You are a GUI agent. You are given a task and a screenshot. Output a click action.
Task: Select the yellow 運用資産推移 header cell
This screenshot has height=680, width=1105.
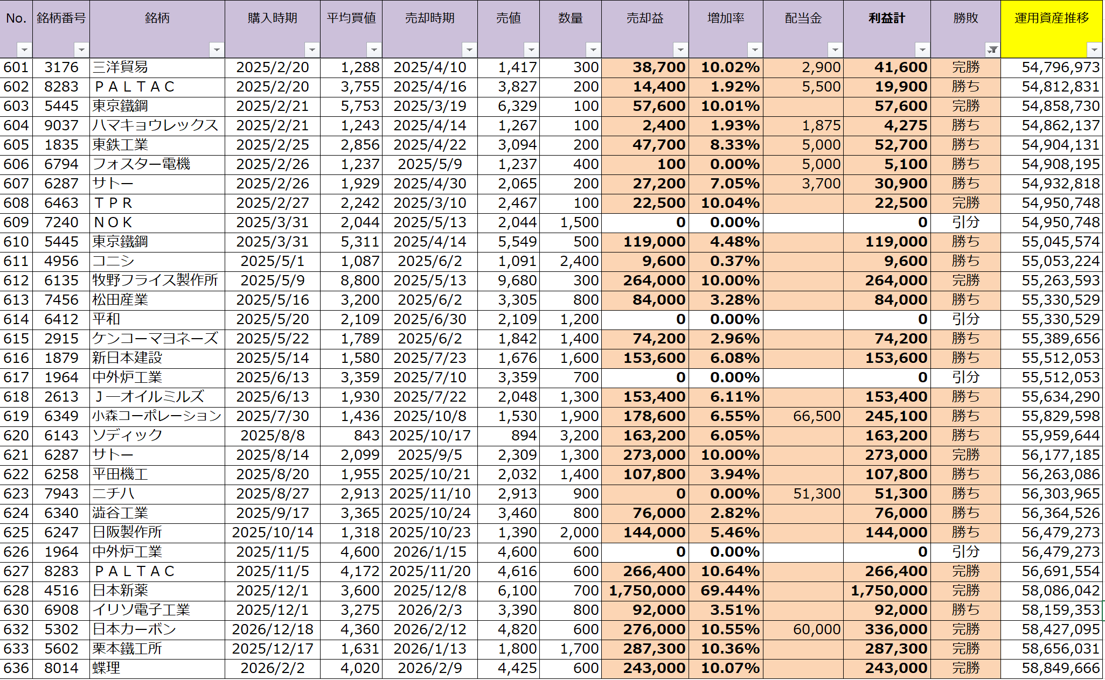[x=1051, y=22]
